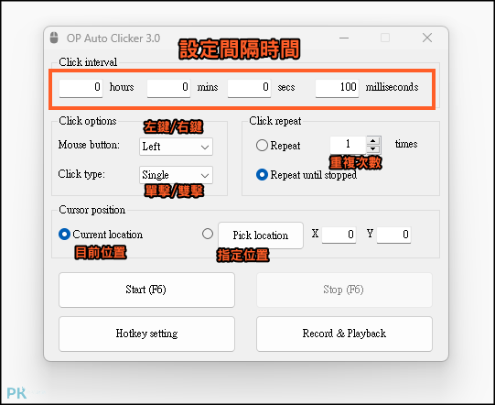Click the Start (F6) button
The width and height of the screenshot is (495, 405).
146,290
